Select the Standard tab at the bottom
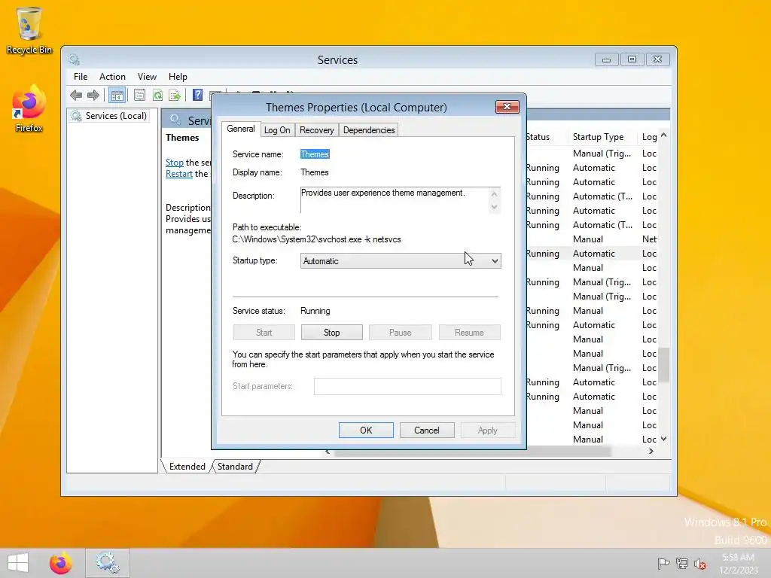The height and width of the screenshot is (578, 771). 235,467
